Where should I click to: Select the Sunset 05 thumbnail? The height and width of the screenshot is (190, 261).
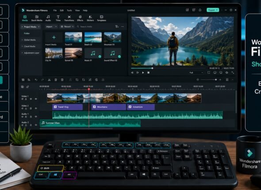click(x=73, y=53)
